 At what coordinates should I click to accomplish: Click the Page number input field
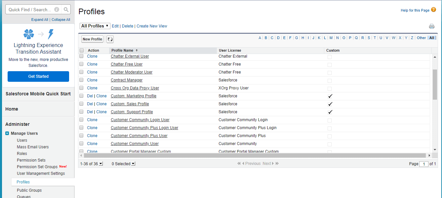click(423, 164)
